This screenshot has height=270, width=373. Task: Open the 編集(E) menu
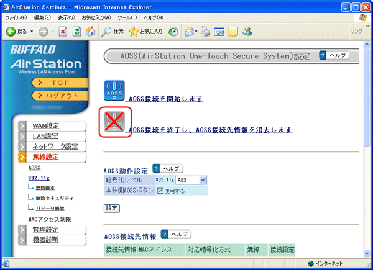click(42, 17)
